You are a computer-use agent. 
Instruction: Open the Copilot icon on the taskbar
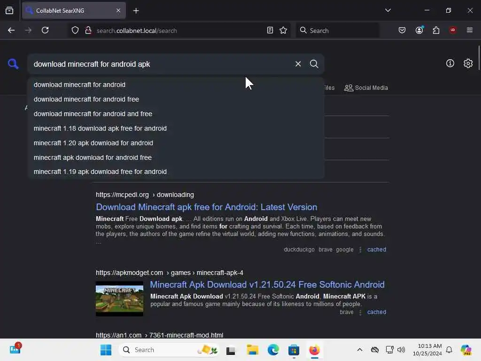[x=466, y=350]
